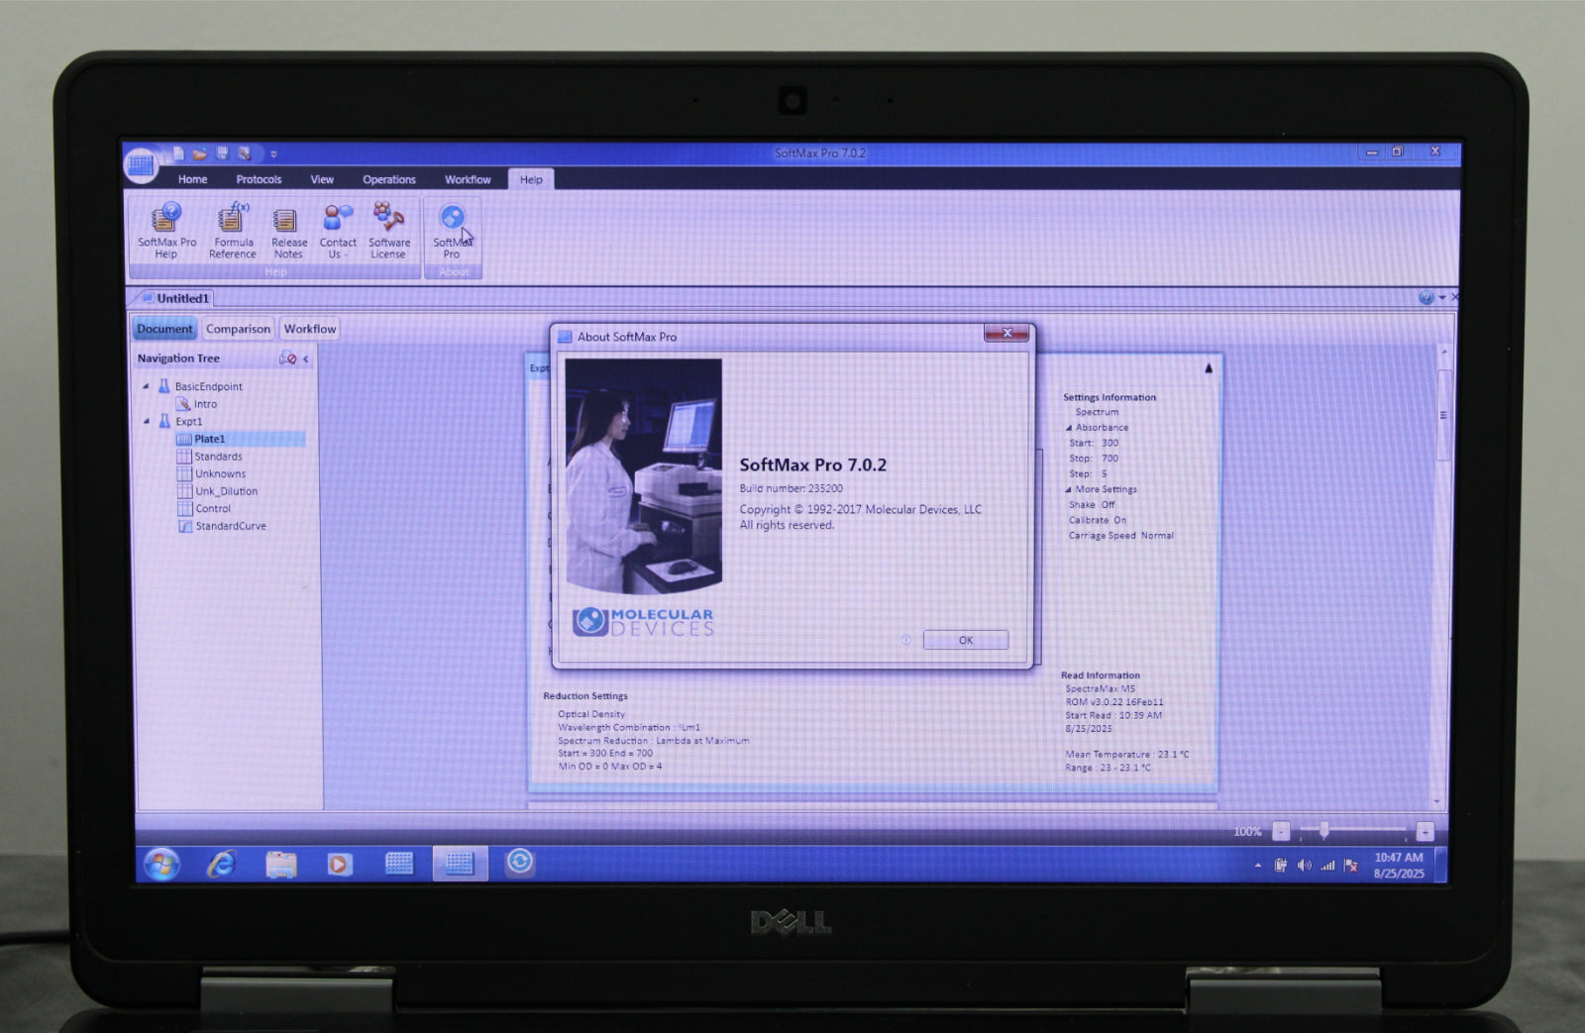Select the Unknowns group table
Image resolution: width=1585 pixels, height=1033 pixels.
coord(220,473)
